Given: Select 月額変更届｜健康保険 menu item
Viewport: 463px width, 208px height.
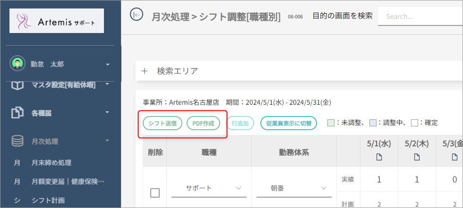Looking at the screenshot, I should pyautogui.click(x=67, y=182).
